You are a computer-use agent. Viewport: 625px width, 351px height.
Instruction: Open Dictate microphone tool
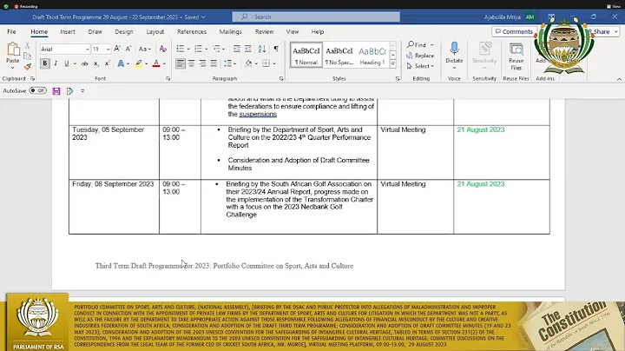(x=454, y=55)
